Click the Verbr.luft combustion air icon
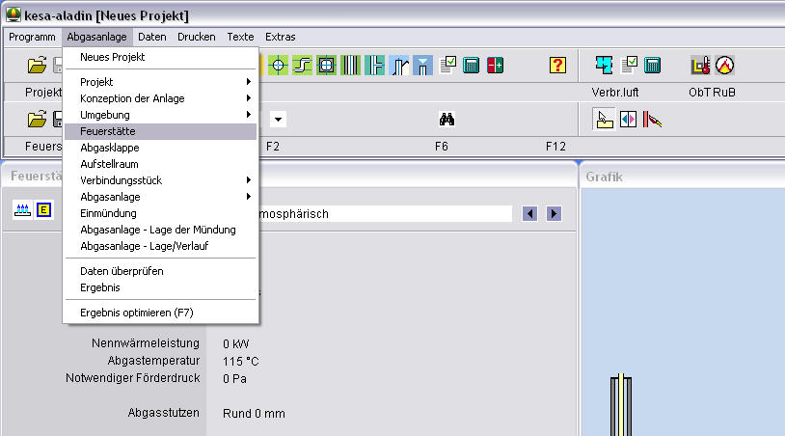This screenshot has height=436, width=785. pyautogui.click(x=605, y=65)
